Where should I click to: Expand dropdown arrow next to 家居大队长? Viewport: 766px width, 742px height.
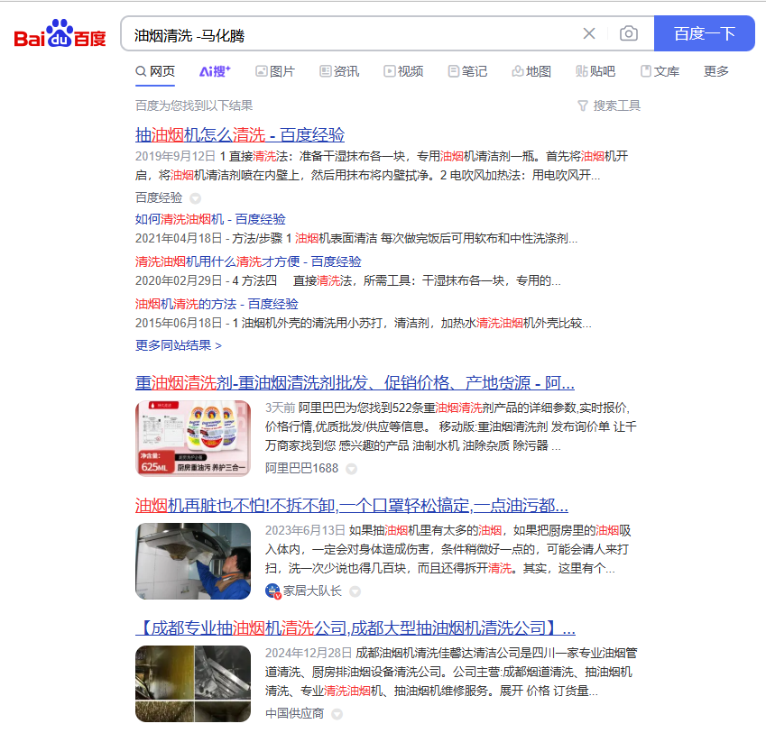(x=355, y=591)
